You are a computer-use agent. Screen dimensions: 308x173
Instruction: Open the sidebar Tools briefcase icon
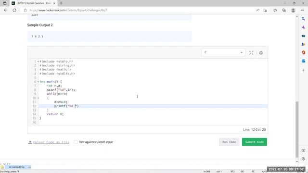click(303, 36)
